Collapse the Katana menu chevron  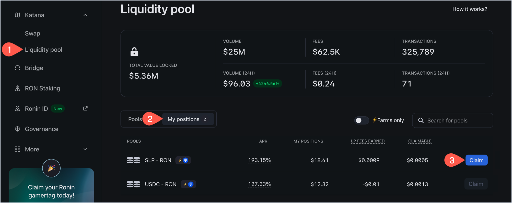85,15
